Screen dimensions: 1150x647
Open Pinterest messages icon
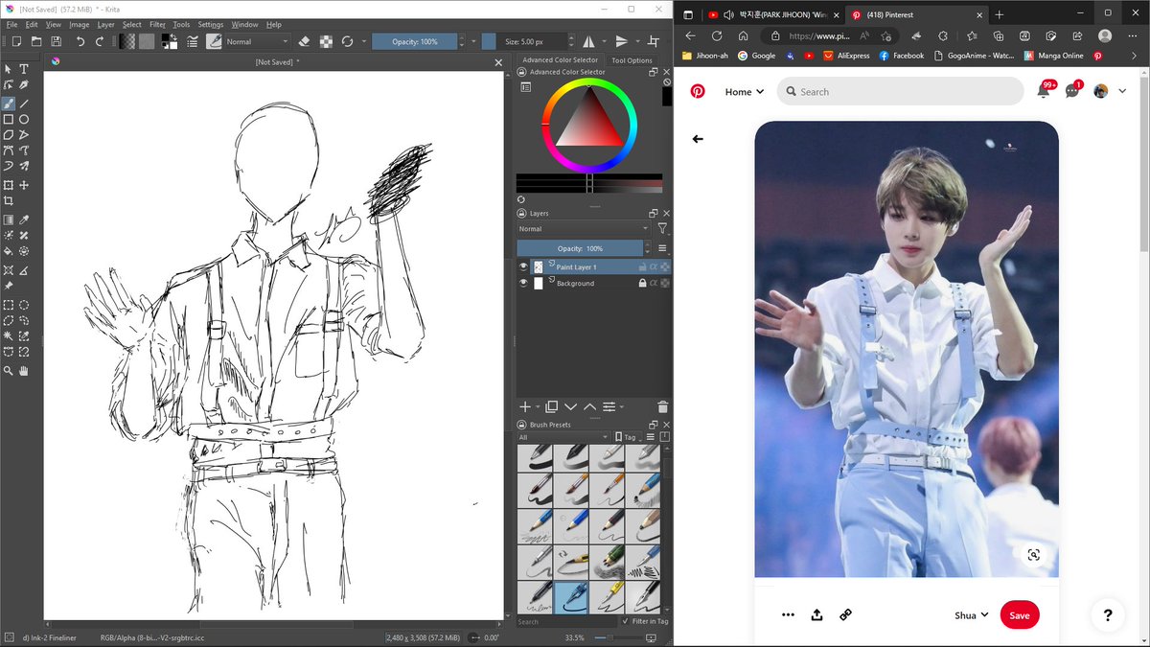[x=1072, y=91]
